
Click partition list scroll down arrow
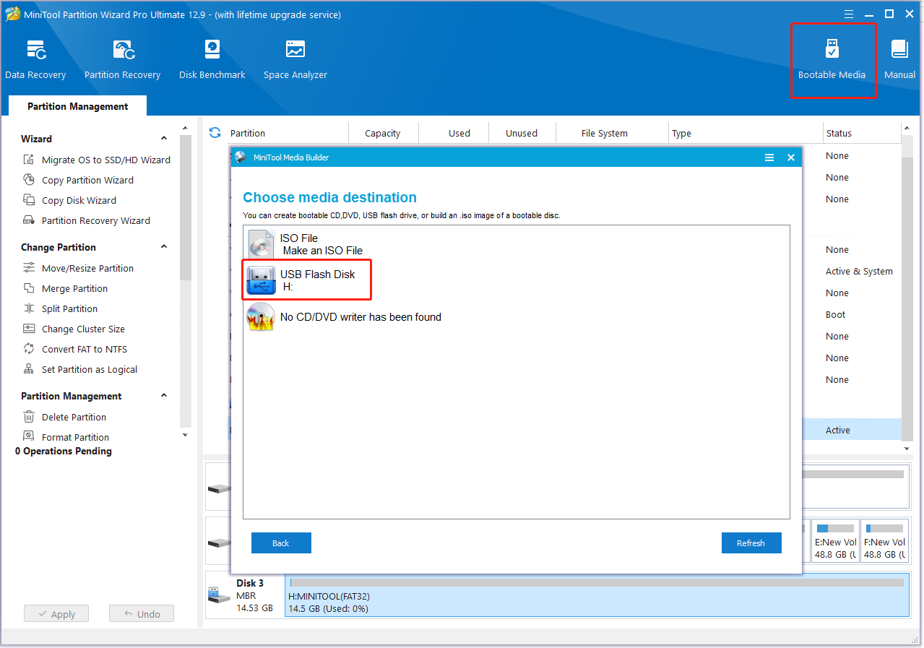coord(907,449)
